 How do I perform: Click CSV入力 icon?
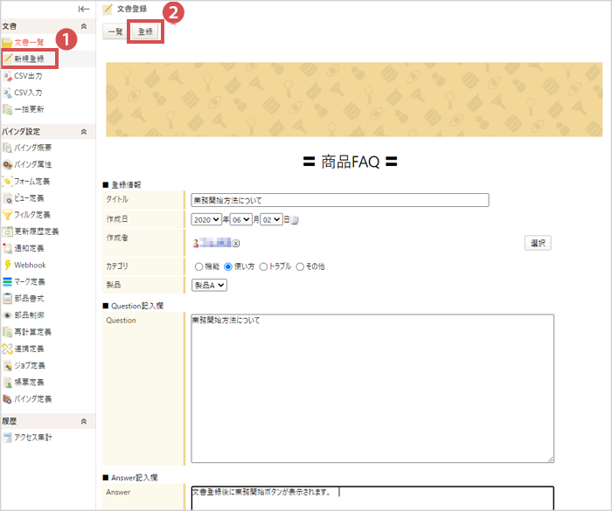point(7,93)
